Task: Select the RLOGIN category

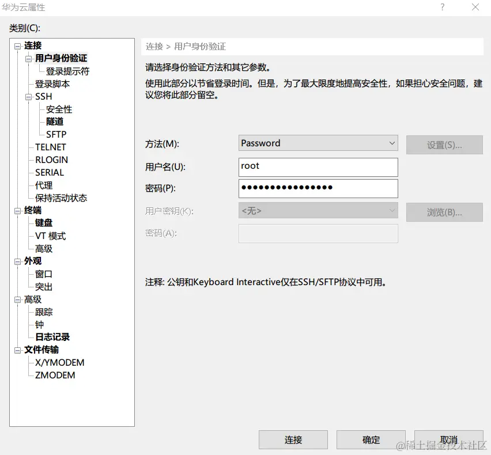Action: [51, 160]
